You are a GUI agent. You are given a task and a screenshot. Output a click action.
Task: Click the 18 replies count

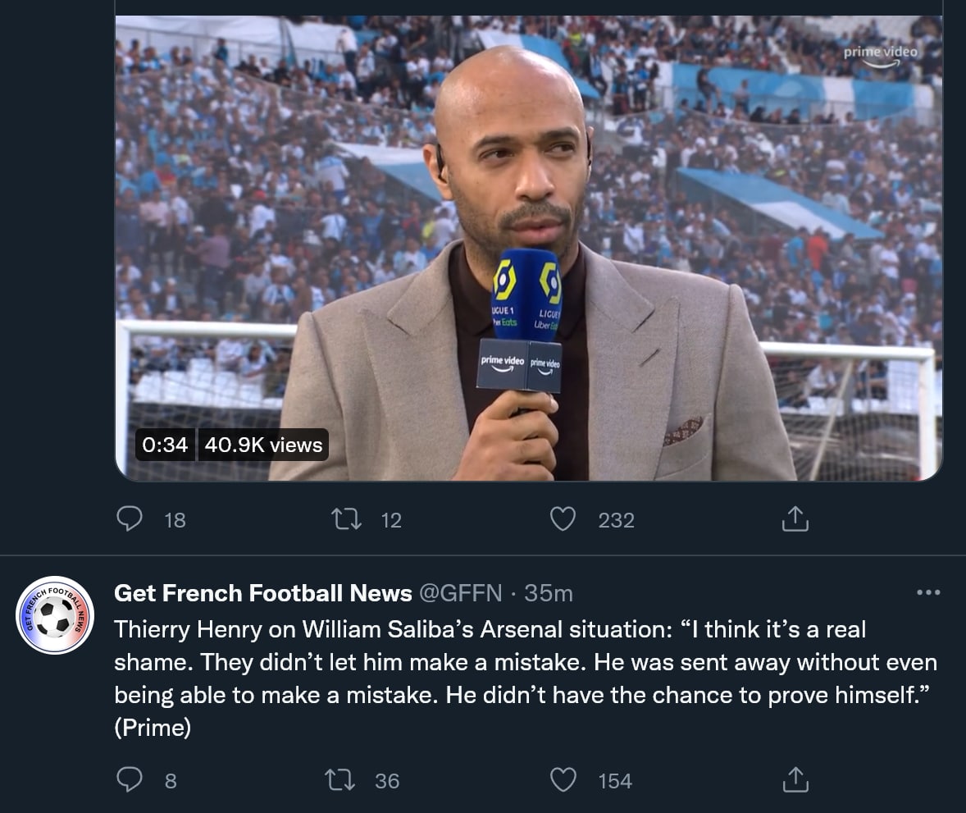click(175, 520)
